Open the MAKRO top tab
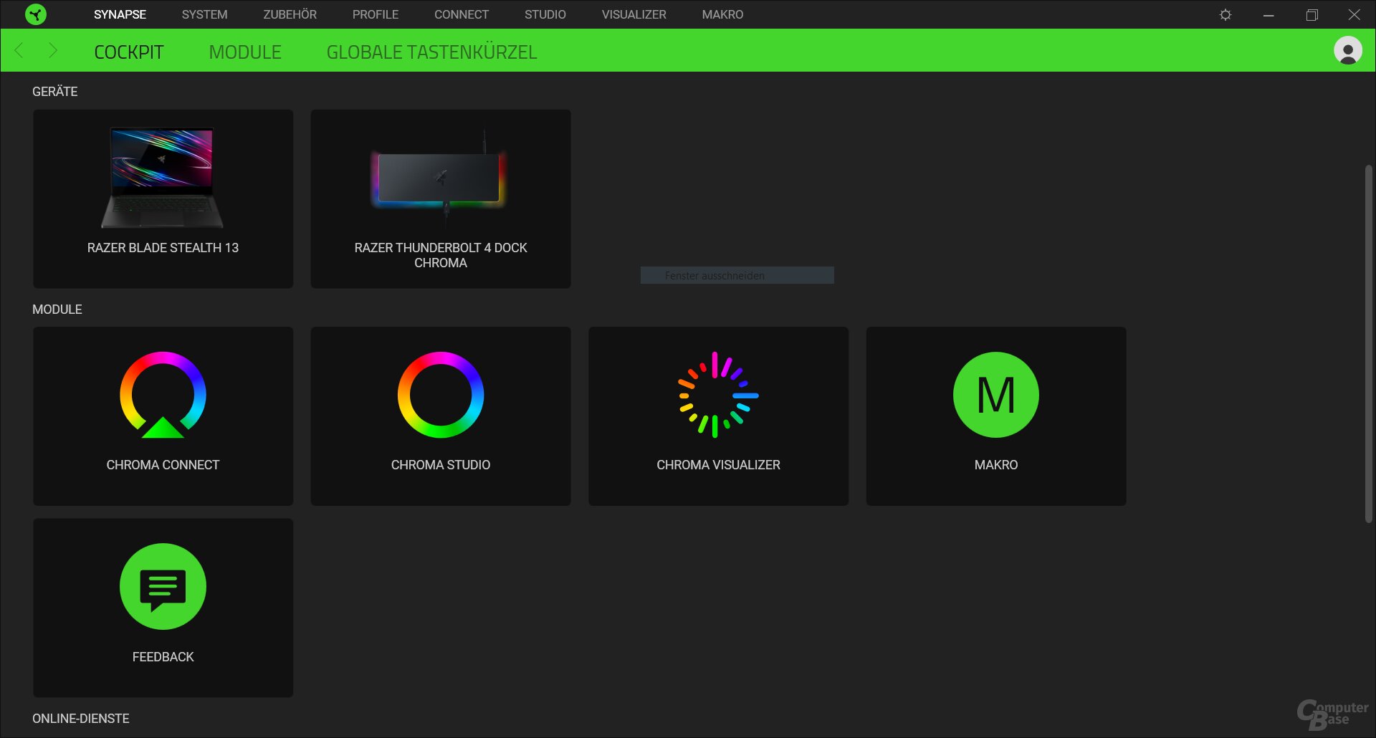 [x=722, y=14]
